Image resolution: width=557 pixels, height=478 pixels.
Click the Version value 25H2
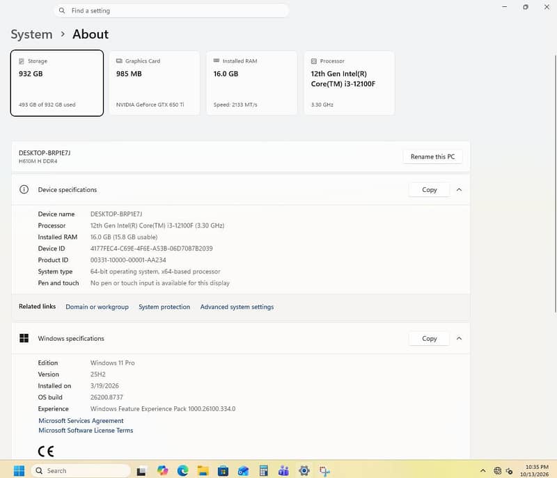(x=97, y=374)
